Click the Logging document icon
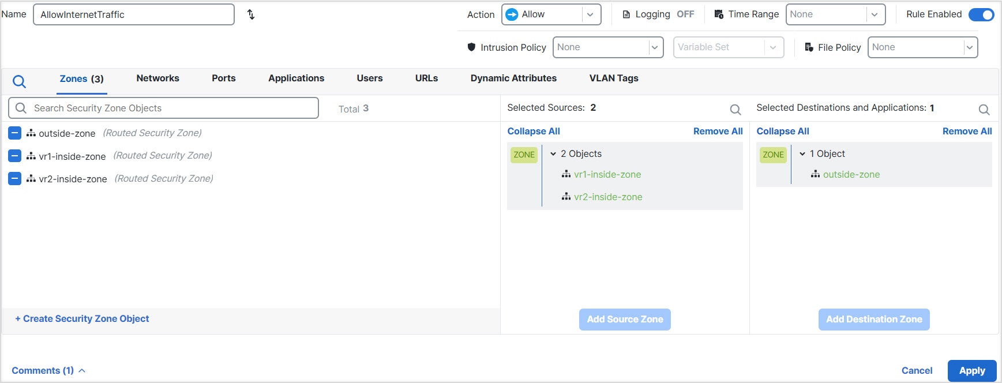Screen dimensions: 1002x383 [626, 14]
